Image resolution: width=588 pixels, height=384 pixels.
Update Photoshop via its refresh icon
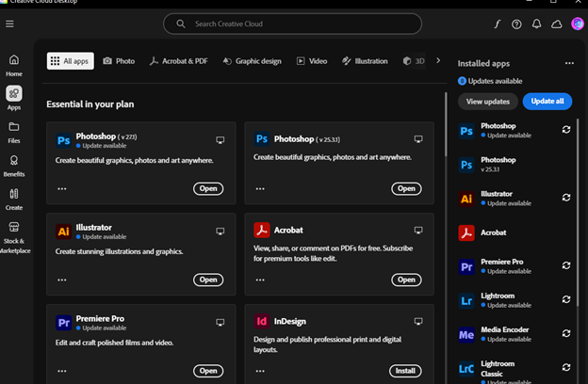click(566, 130)
